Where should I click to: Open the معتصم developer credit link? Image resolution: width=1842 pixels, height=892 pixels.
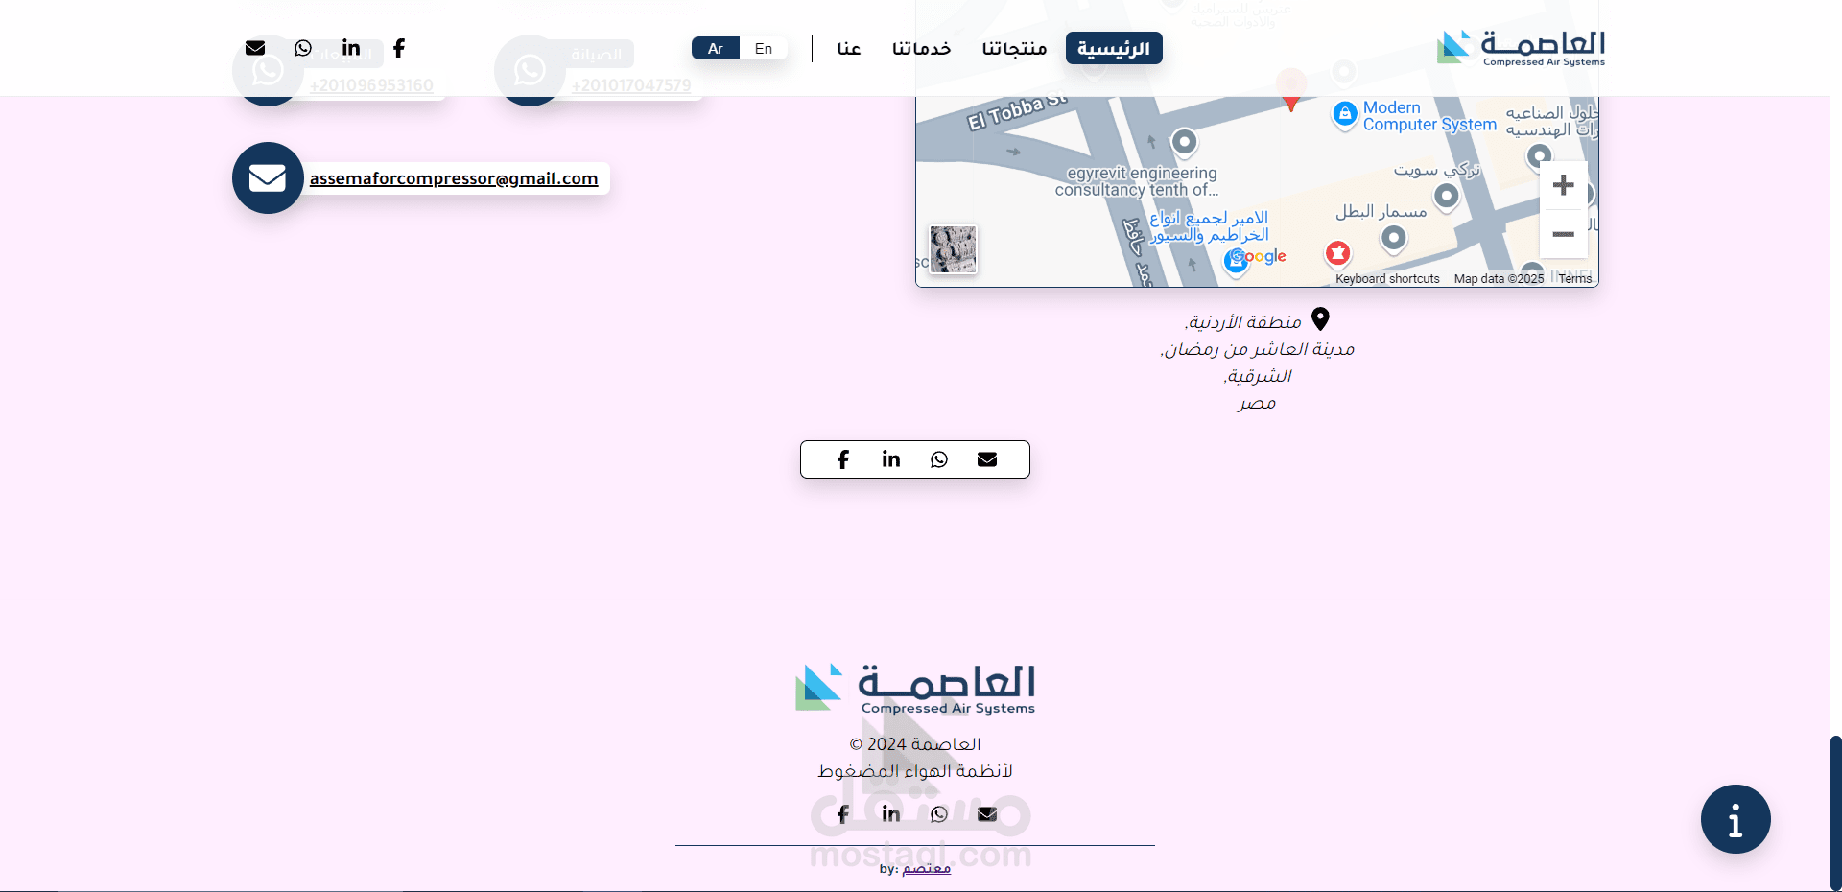click(927, 868)
